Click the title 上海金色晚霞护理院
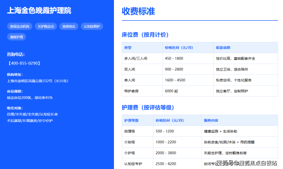The width and height of the screenshot is (283, 169). pos(39,10)
